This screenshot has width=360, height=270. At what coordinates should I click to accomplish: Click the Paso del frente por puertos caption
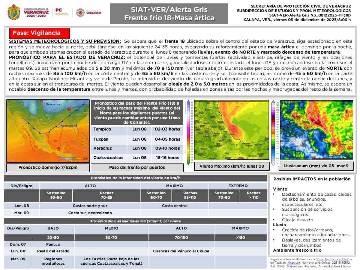click(x=137, y=167)
